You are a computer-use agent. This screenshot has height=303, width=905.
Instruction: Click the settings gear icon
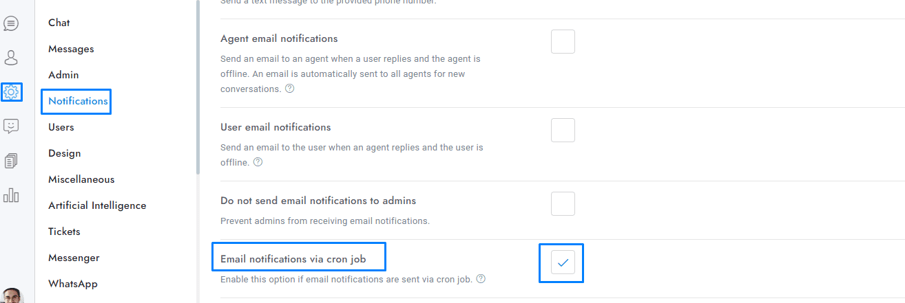(12, 91)
